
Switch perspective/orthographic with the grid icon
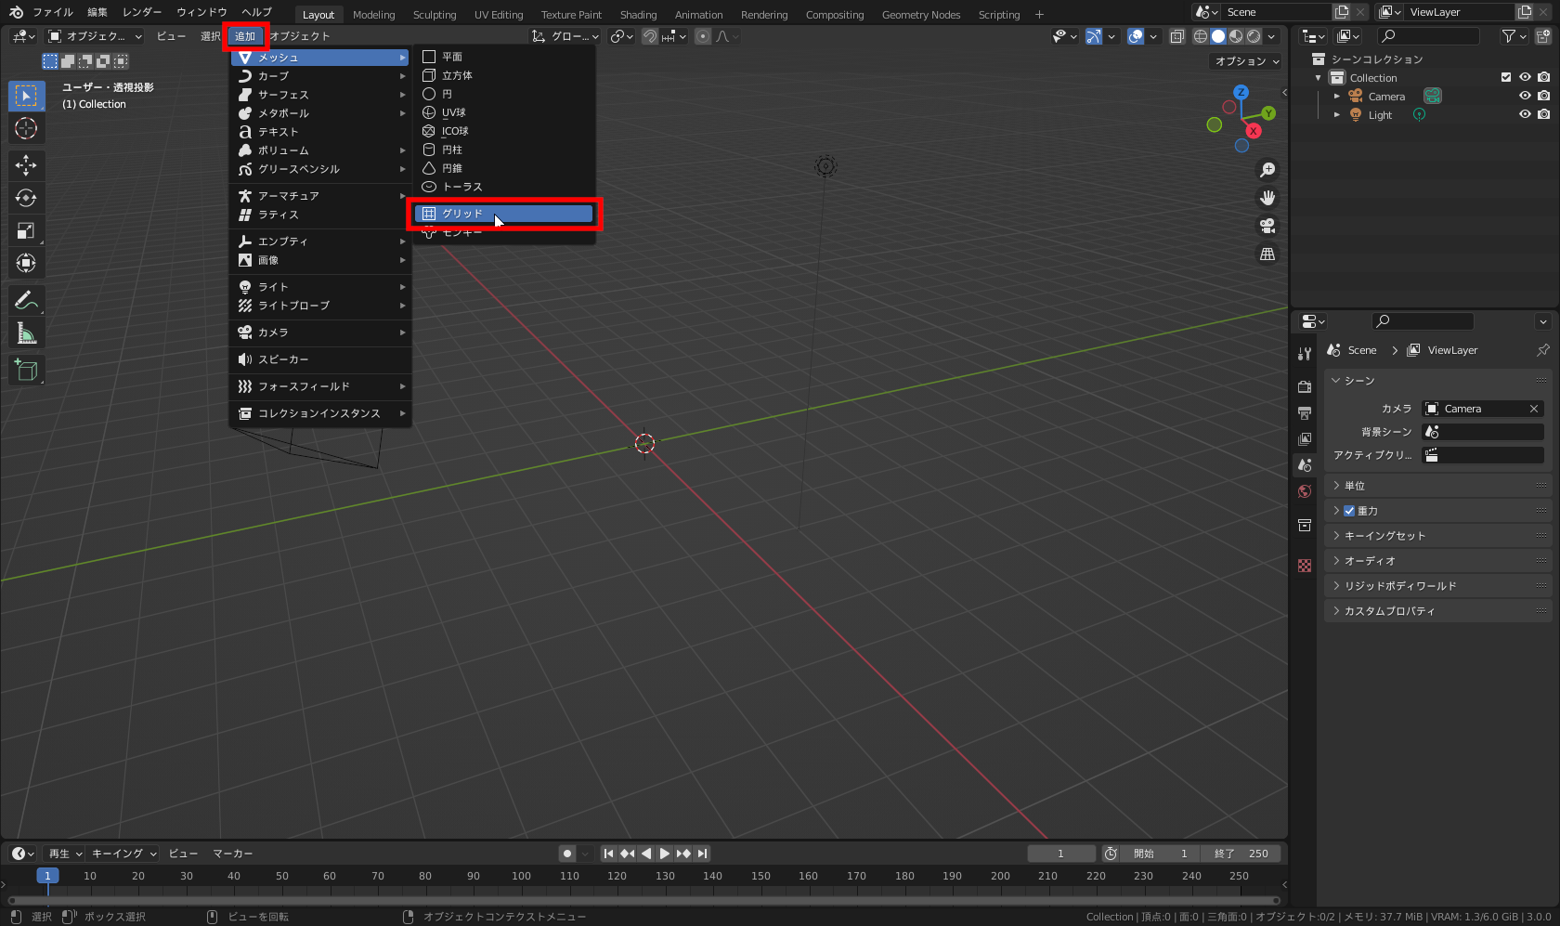[x=1267, y=254]
